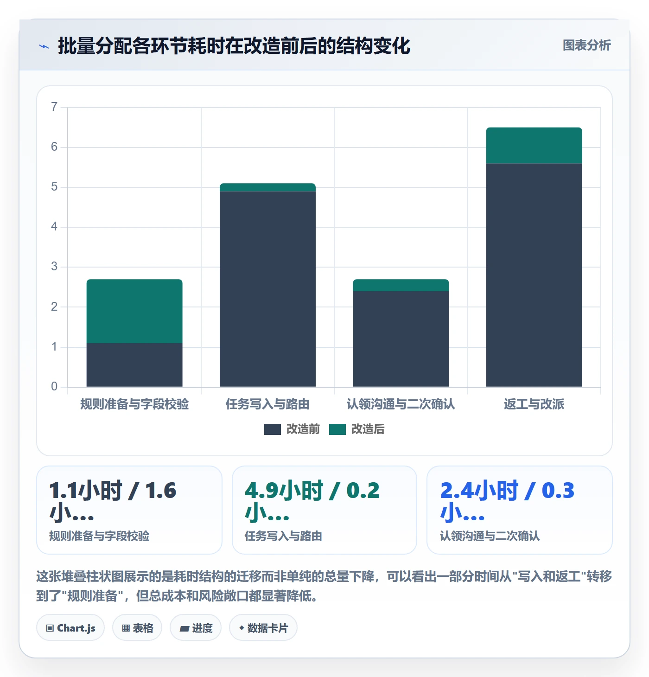The width and height of the screenshot is (649, 677).
Task: Click the y-axis value 7
Action: pyautogui.click(x=54, y=107)
